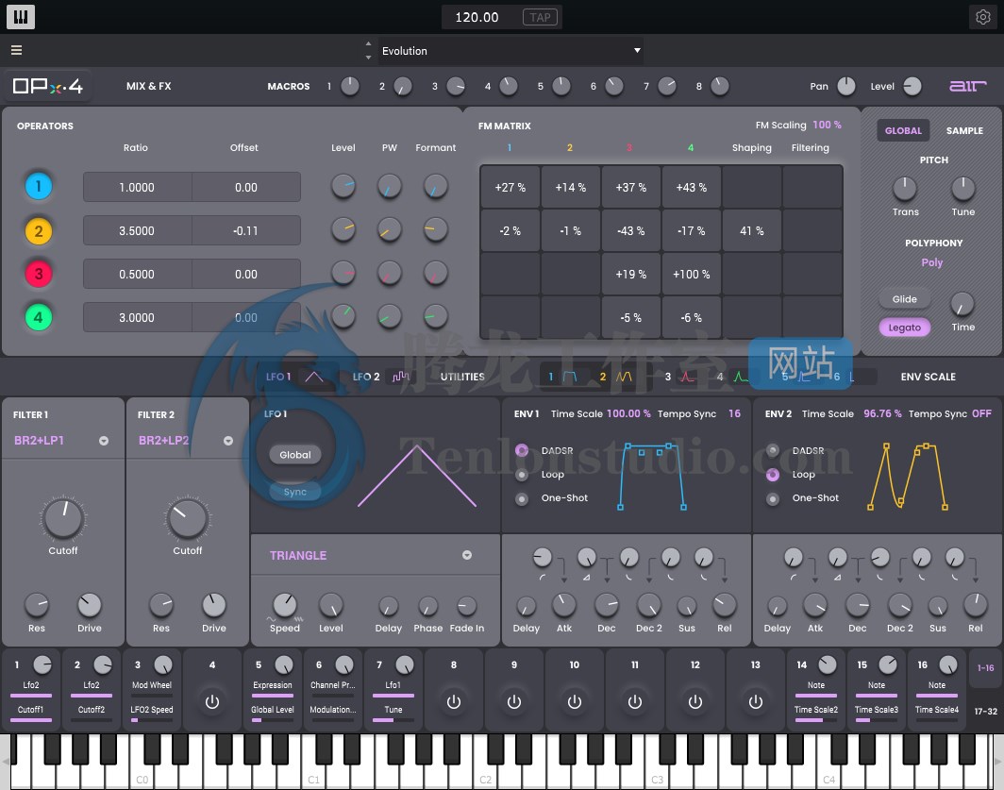
Task: Click the AIR logo icon
Action: (967, 86)
